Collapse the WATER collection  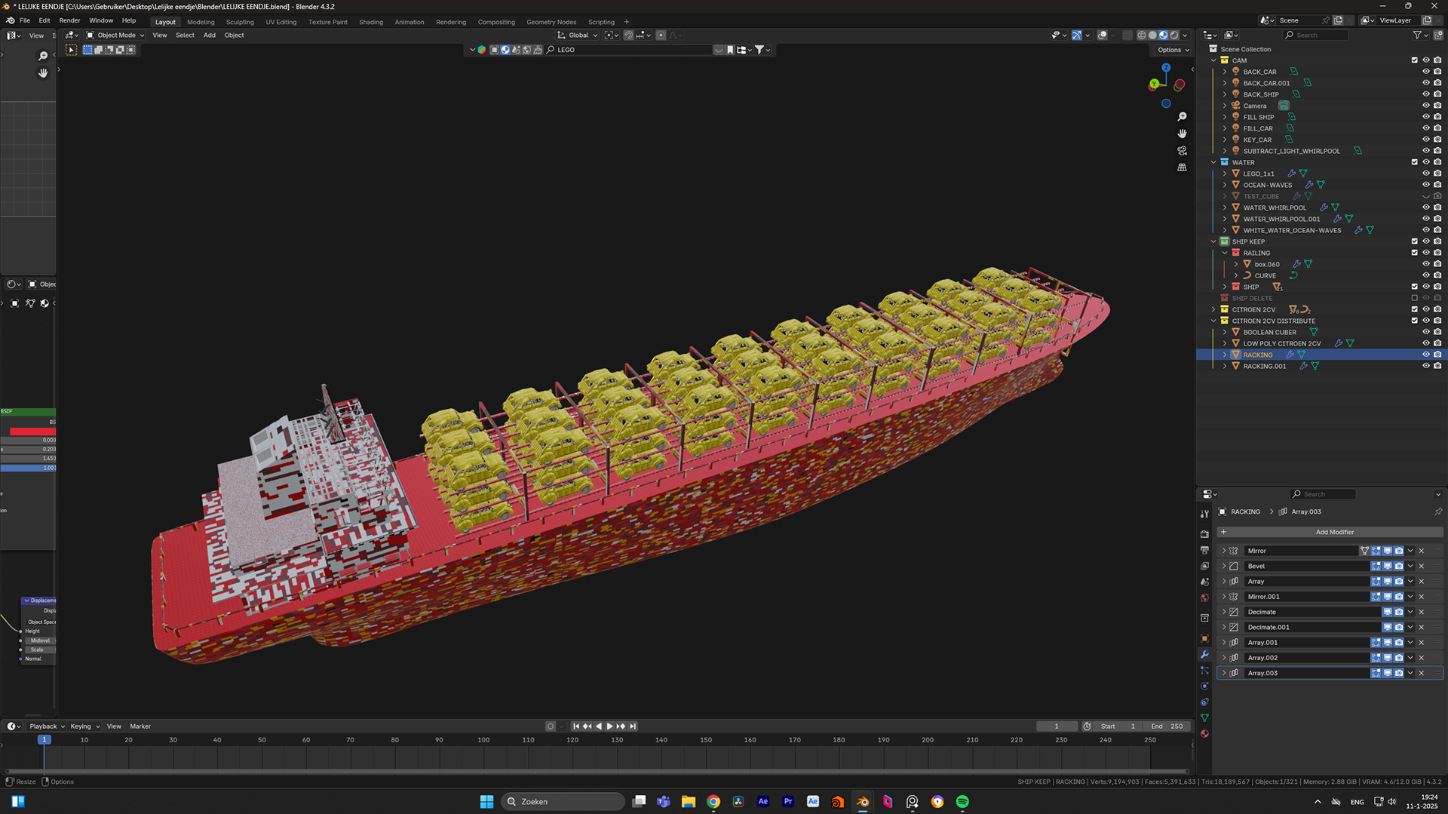click(x=1213, y=162)
